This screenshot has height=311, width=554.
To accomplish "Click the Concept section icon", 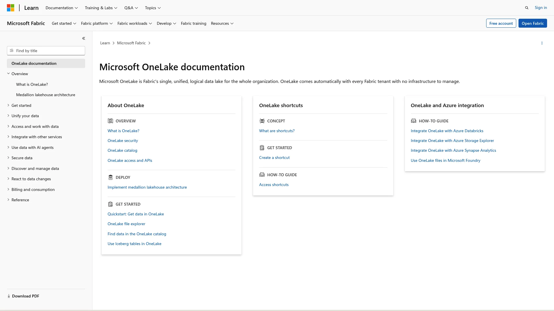I will (262, 121).
